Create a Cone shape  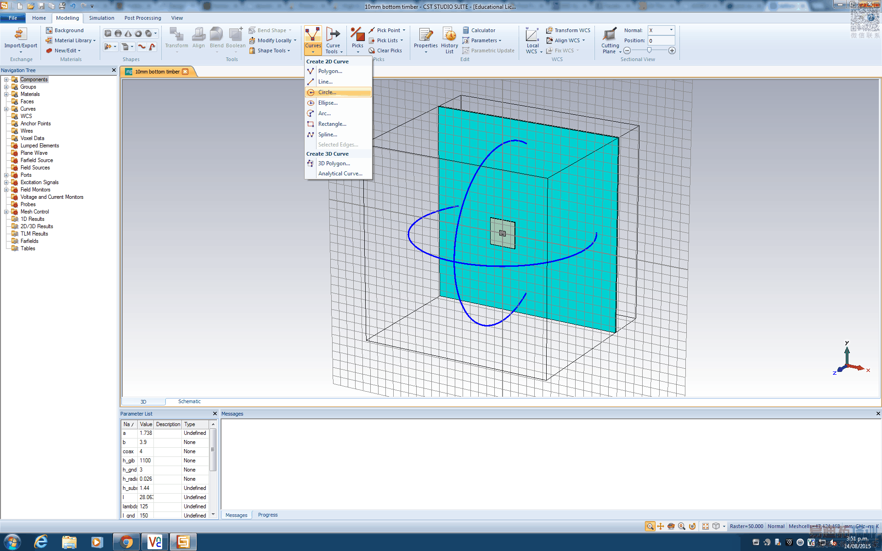128,34
